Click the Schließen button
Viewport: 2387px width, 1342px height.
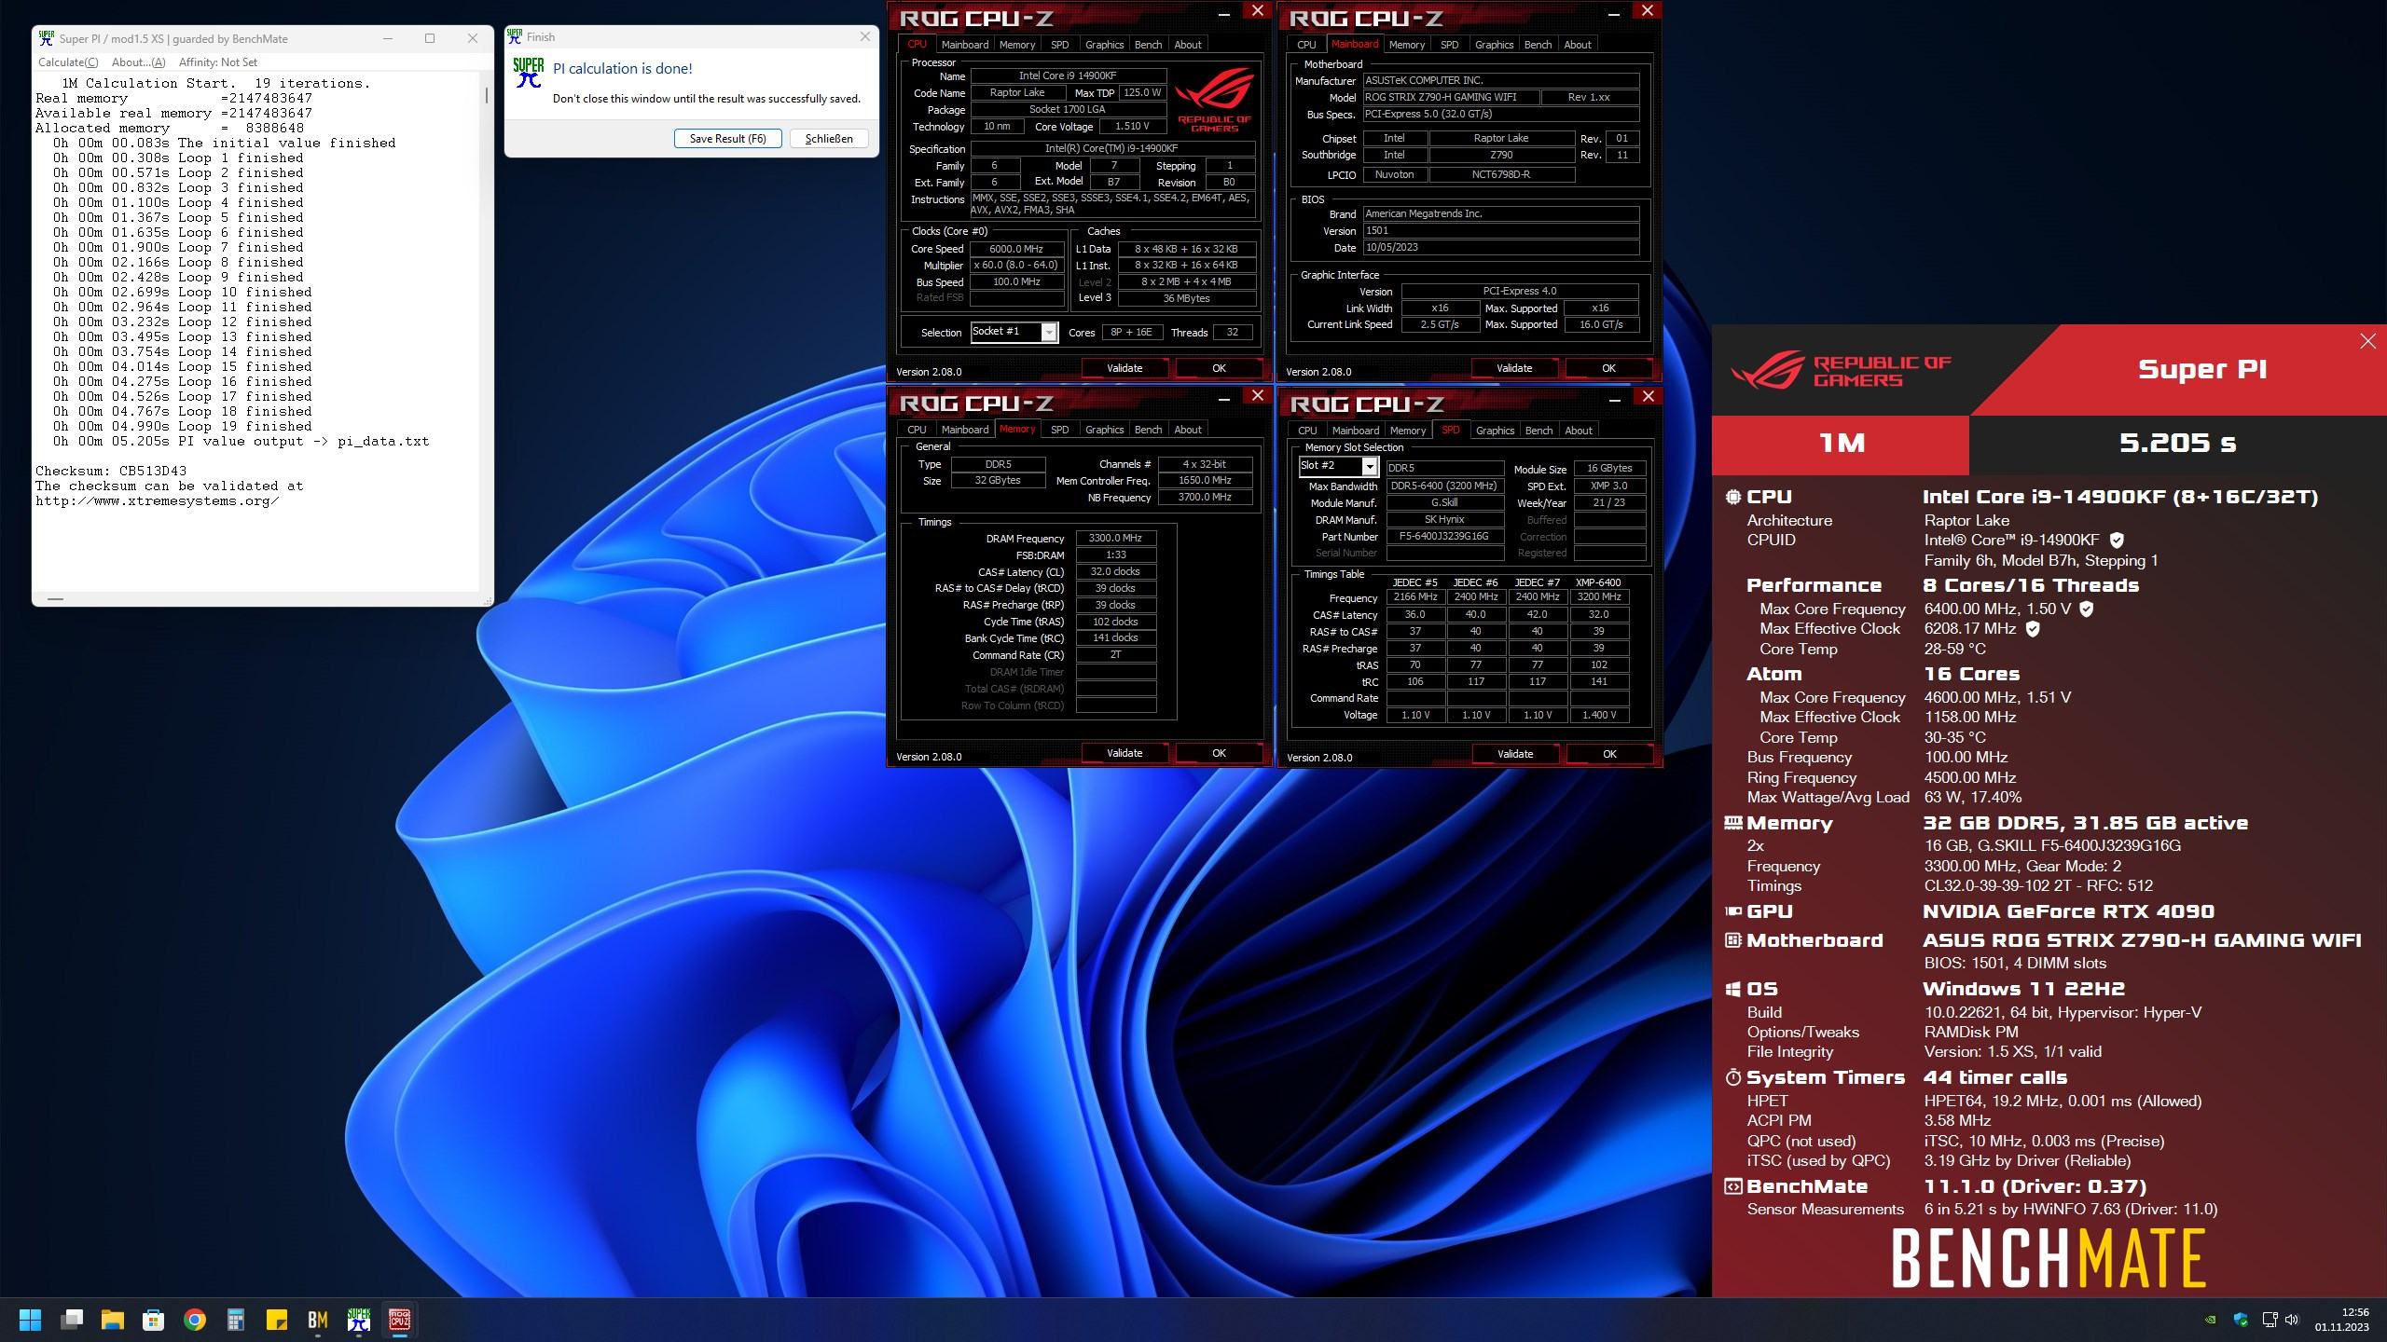(x=828, y=139)
